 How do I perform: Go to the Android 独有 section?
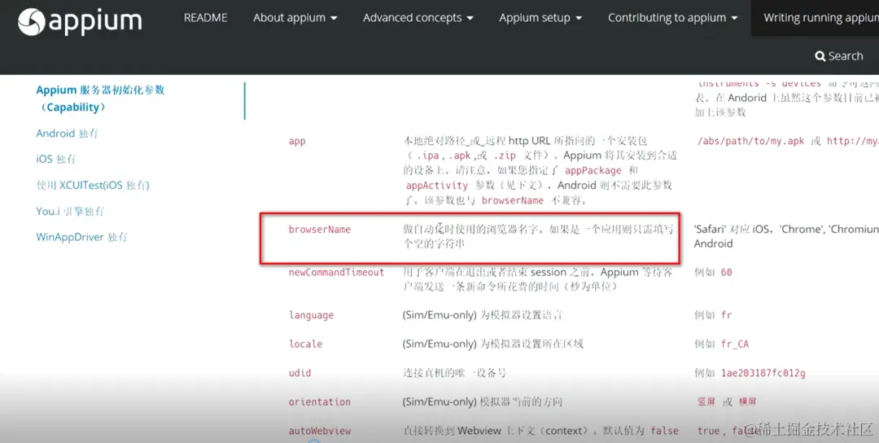(x=68, y=134)
